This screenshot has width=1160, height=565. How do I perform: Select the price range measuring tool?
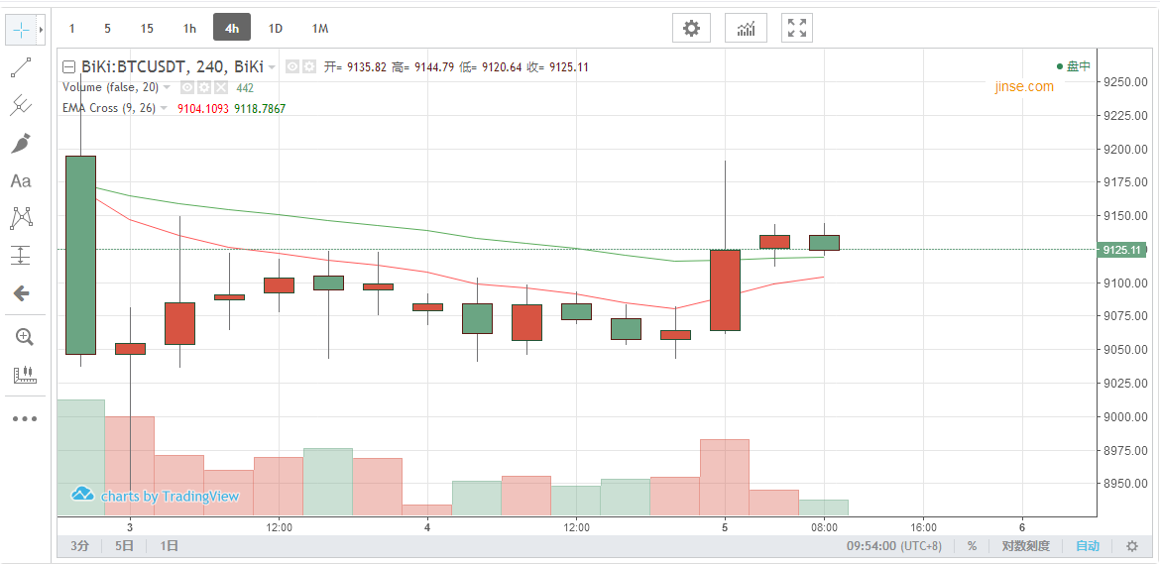(25, 375)
